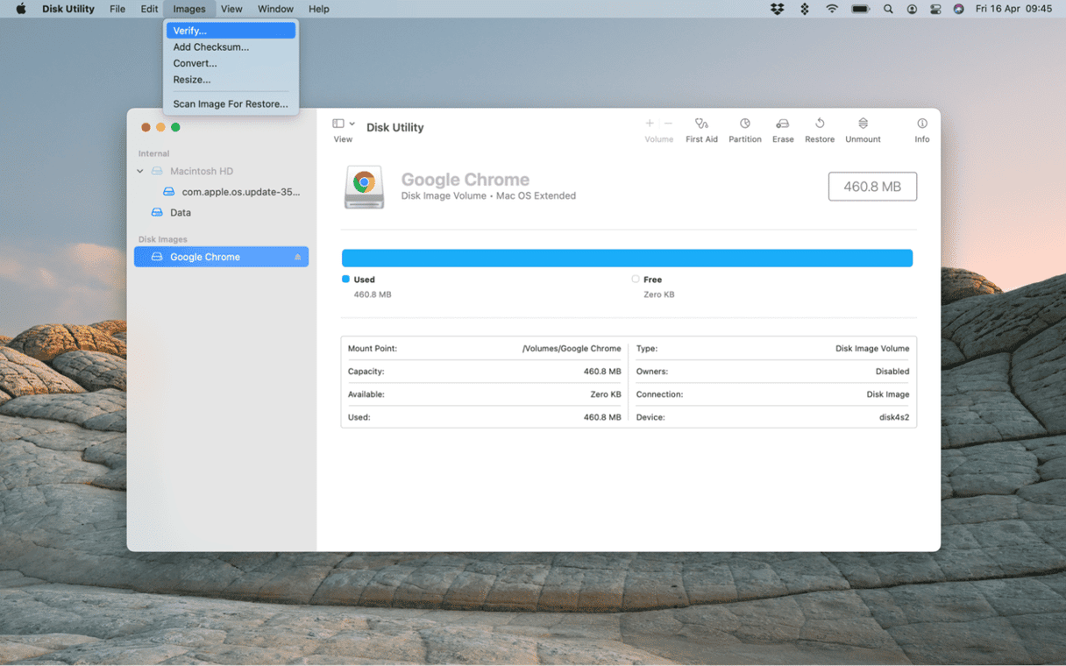Unmount the Google Chrome volume from toolbar
This screenshot has height=666, width=1066.
click(863, 124)
